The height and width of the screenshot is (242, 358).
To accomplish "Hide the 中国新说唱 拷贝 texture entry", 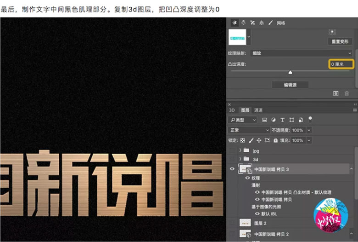I will click(257, 199).
